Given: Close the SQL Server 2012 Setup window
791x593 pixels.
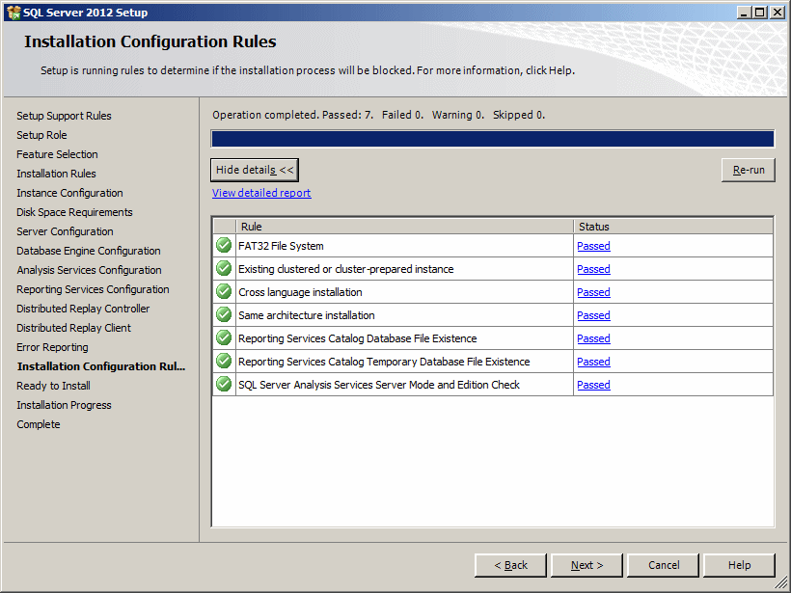Looking at the screenshot, I should tap(777, 13).
